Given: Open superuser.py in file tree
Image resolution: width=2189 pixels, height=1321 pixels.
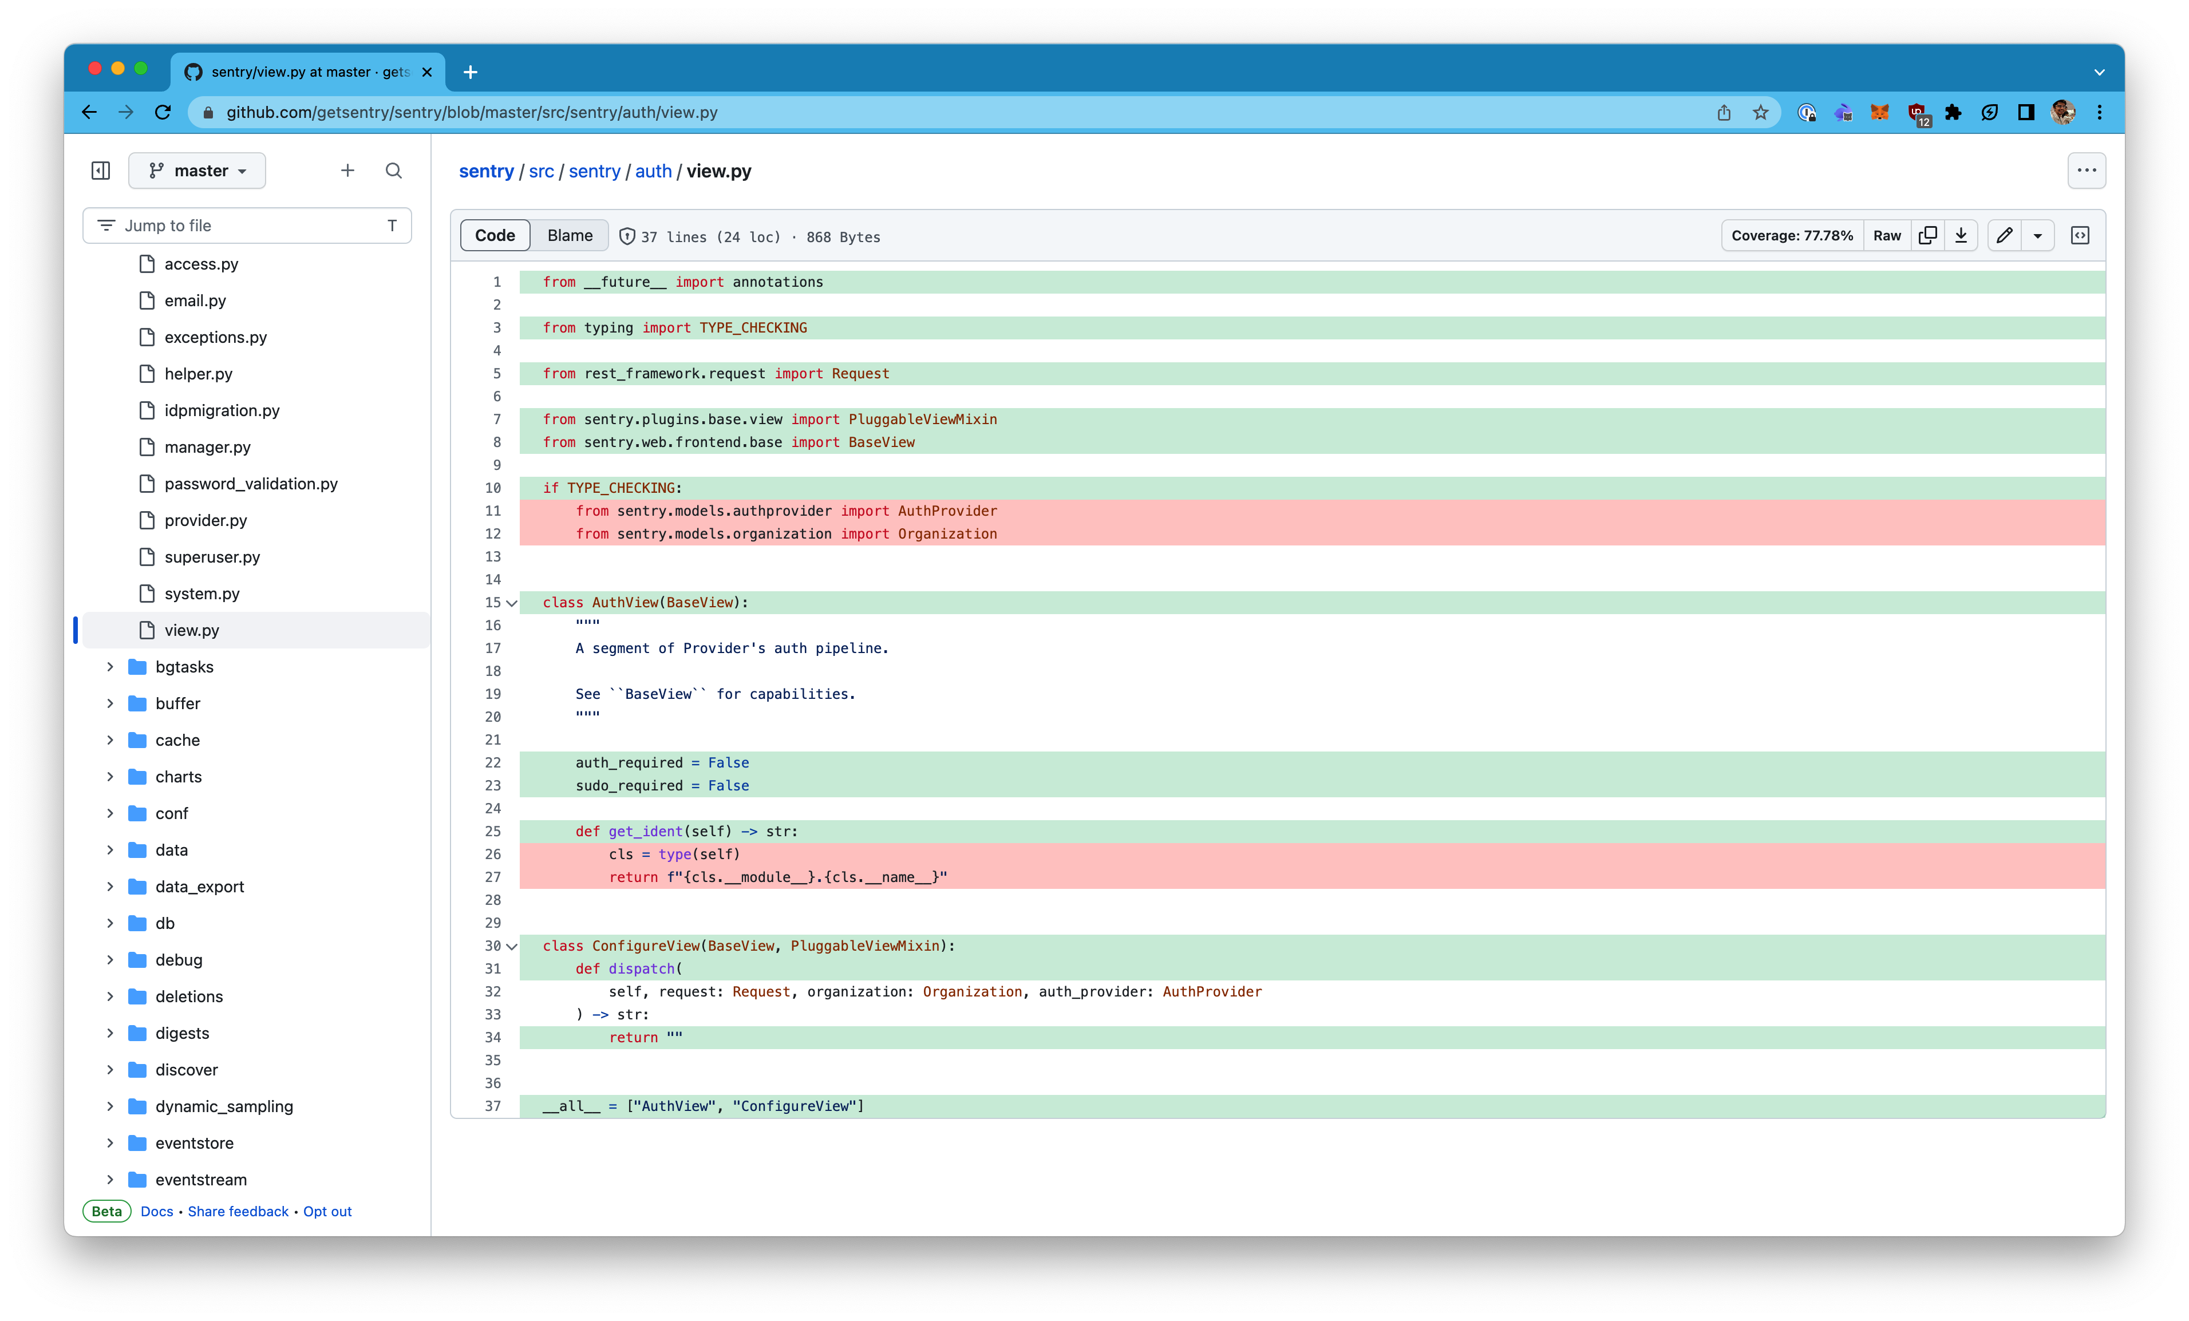Looking at the screenshot, I should coord(211,557).
